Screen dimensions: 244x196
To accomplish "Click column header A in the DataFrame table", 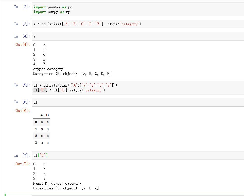I will tap(42, 115).
